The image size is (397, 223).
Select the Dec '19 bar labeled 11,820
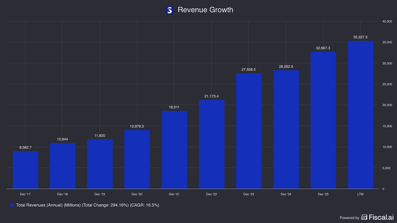100,164
